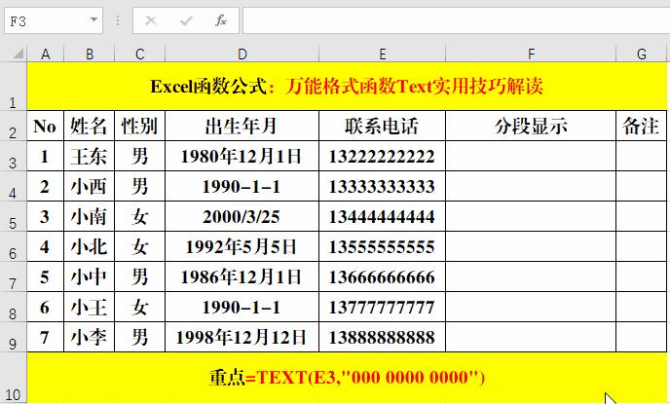Screen dimensions: 670x404
Task: Select the name cell '小北'
Action: pos(89,247)
